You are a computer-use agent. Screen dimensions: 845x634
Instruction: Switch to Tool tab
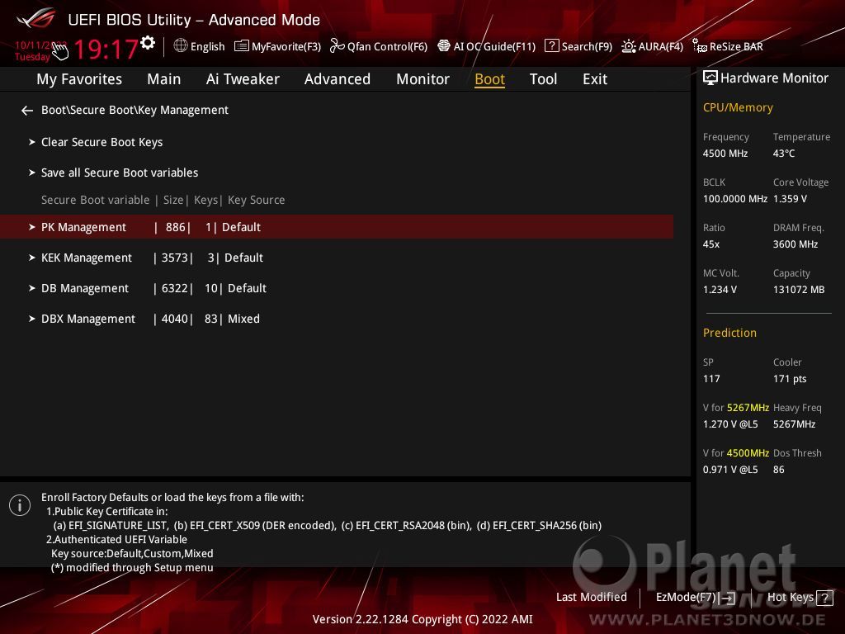point(543,79)
